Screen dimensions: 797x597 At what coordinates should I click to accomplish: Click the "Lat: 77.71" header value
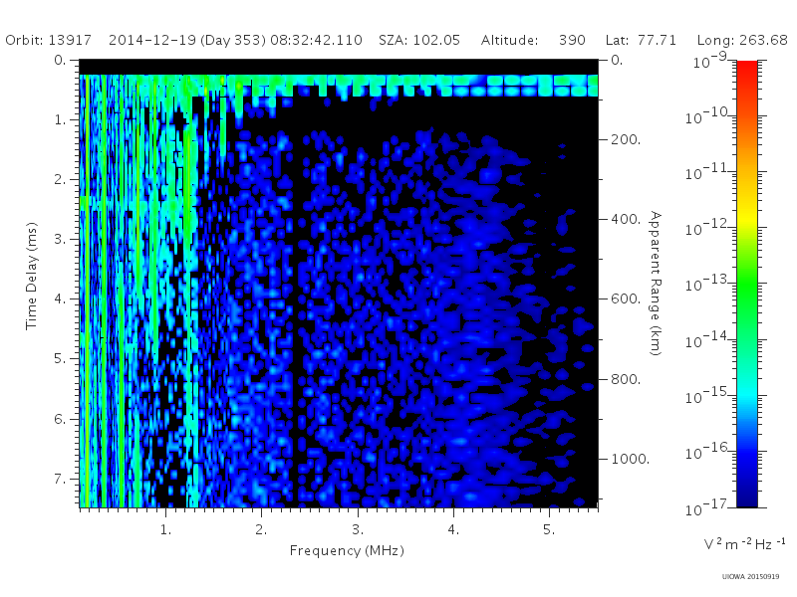coord(641,40)
